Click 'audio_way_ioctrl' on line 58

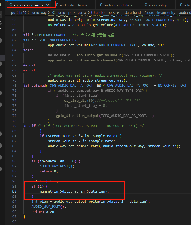pyautogui.click(x=64, y=20)
